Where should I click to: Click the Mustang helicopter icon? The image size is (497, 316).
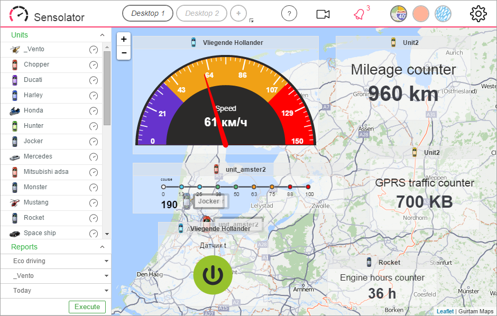[x=15, y=202]
